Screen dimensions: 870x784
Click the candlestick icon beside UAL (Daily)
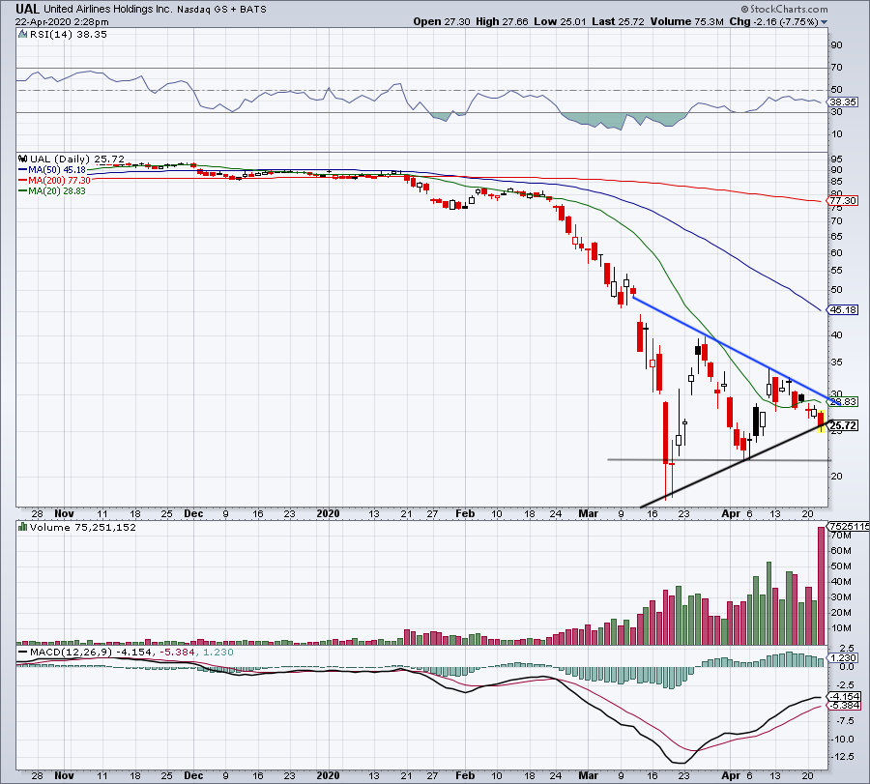(23, 159)
